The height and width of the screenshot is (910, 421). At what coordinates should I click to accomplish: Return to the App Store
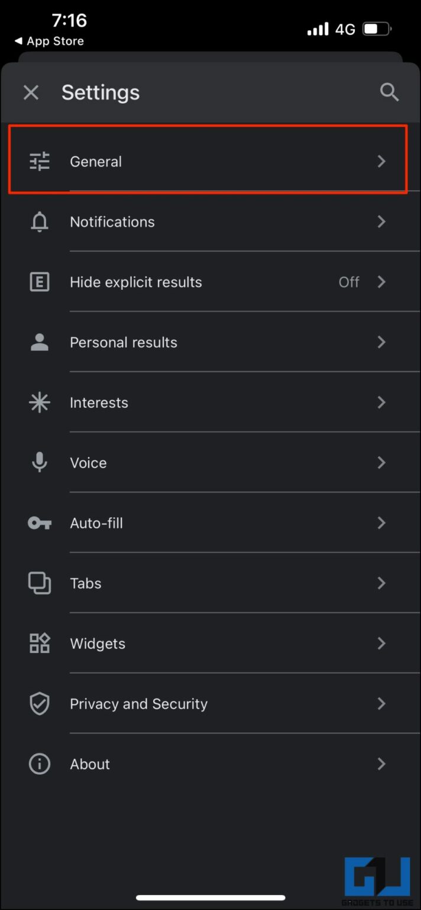coord(48,41)
